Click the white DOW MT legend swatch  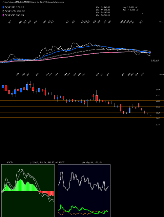(x=3, y=11)
